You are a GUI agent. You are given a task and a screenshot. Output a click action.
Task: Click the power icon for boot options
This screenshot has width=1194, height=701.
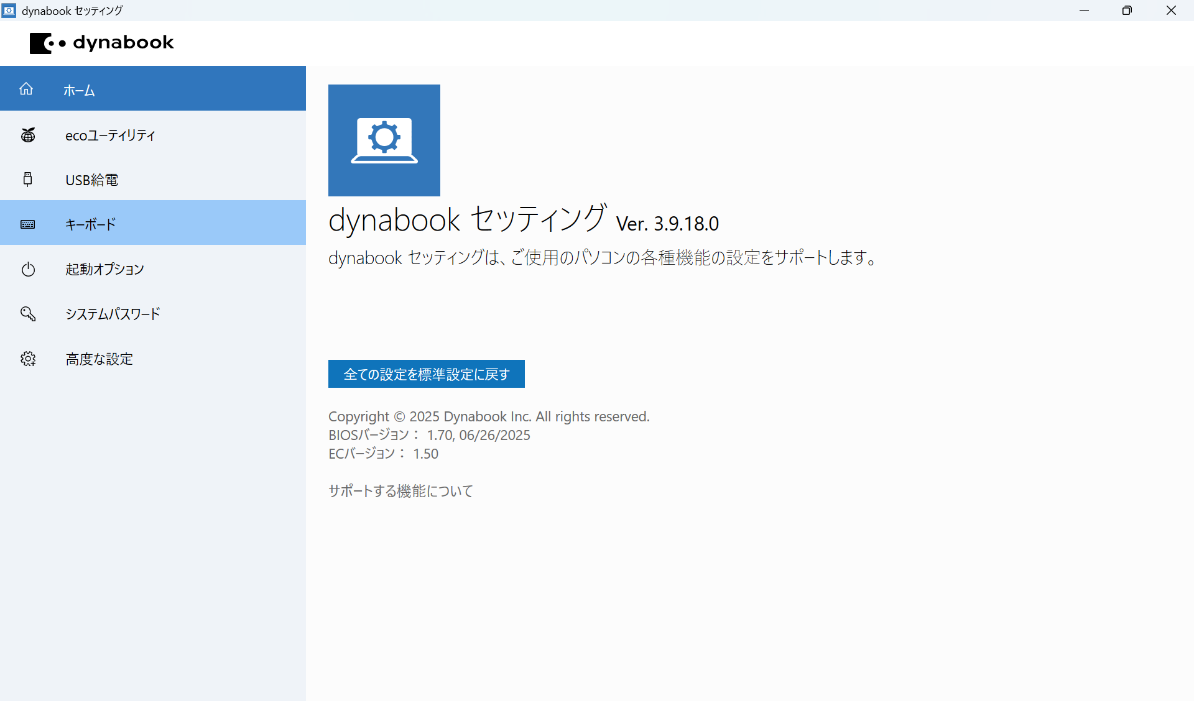tap(28, 269)
